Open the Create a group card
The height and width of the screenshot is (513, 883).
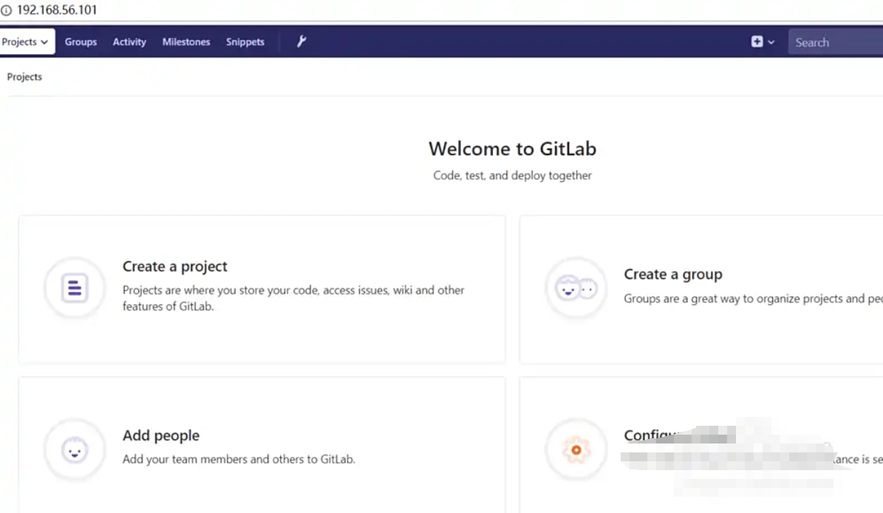[702, 288]
